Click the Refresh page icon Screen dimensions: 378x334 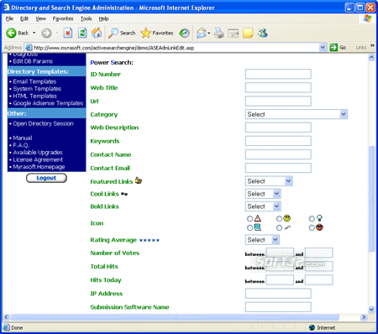(82, 33)
